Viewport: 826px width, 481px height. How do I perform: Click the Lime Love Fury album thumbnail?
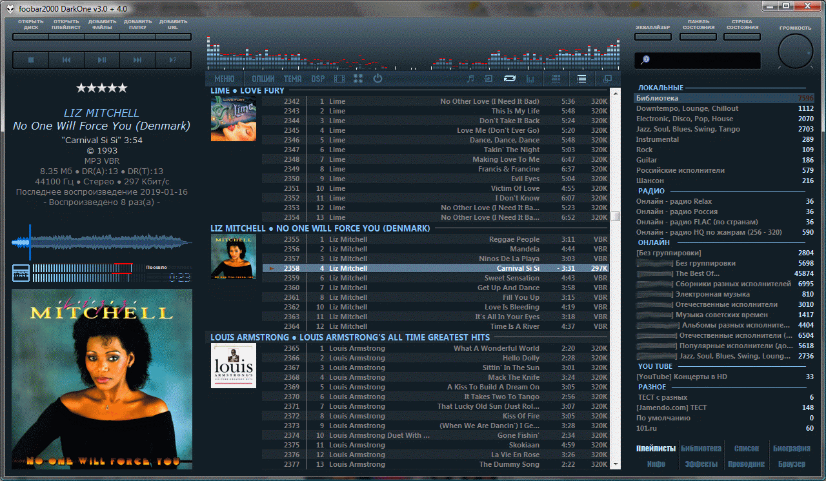[x=234, y=119]
